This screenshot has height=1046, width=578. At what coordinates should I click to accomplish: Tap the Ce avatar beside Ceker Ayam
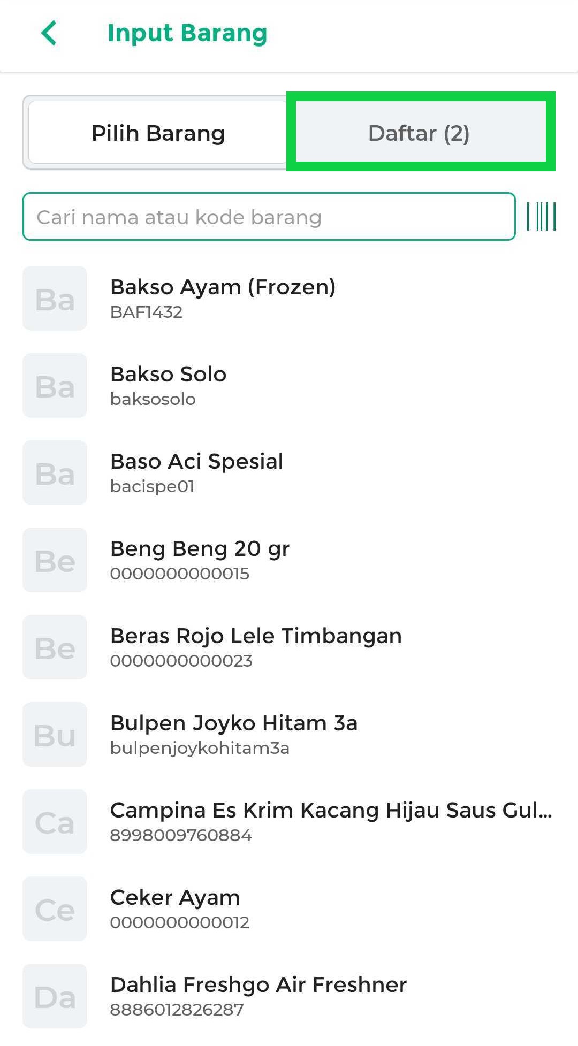coord(55,909)
